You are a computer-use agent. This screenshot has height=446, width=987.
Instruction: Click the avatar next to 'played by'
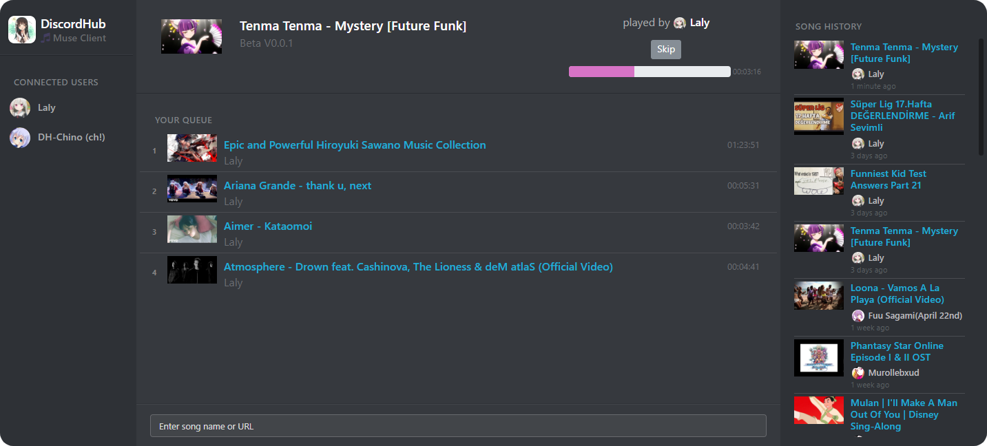point(680,23)
